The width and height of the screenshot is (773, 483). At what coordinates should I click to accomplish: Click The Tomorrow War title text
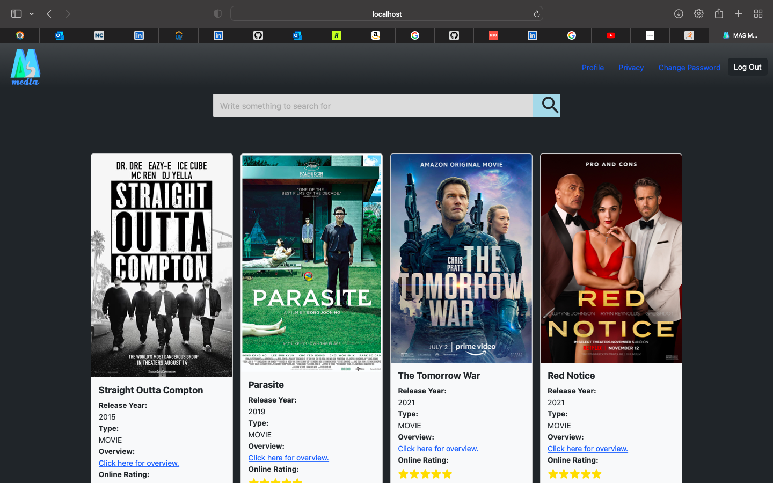[x=439, y=376]
